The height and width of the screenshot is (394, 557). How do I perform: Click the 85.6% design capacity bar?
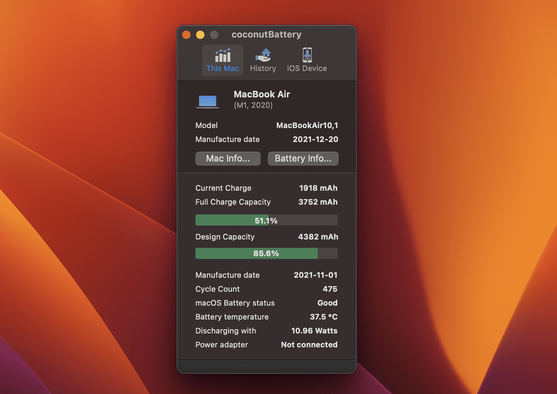point(267,253)
